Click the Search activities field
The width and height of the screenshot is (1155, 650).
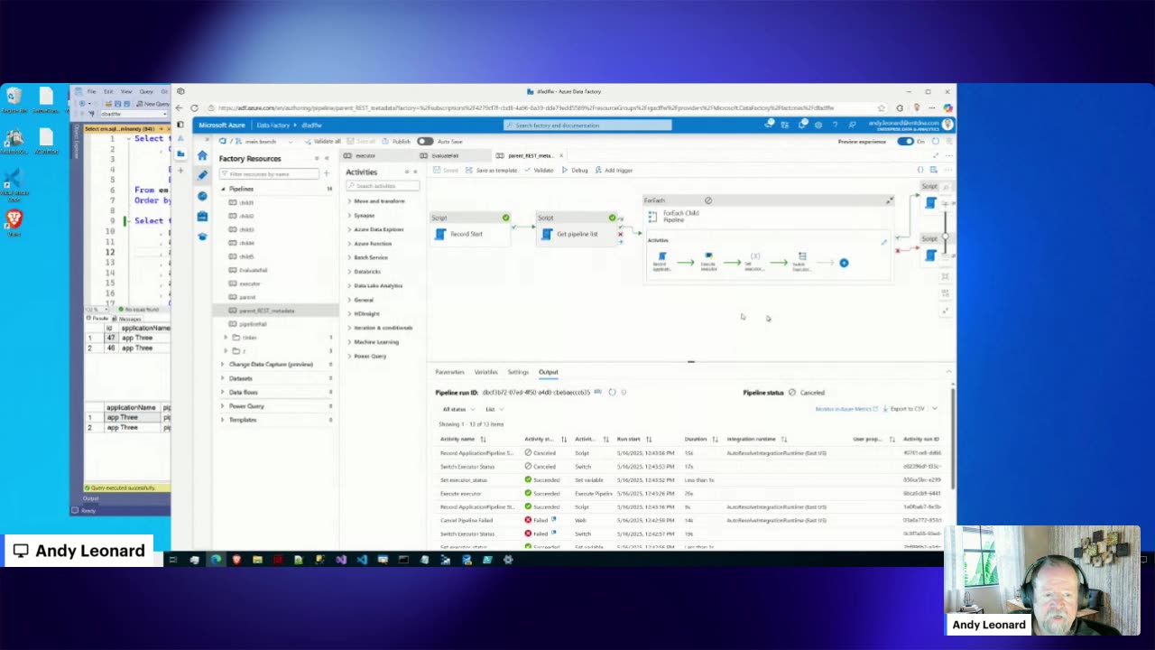(x=383, y=186)
